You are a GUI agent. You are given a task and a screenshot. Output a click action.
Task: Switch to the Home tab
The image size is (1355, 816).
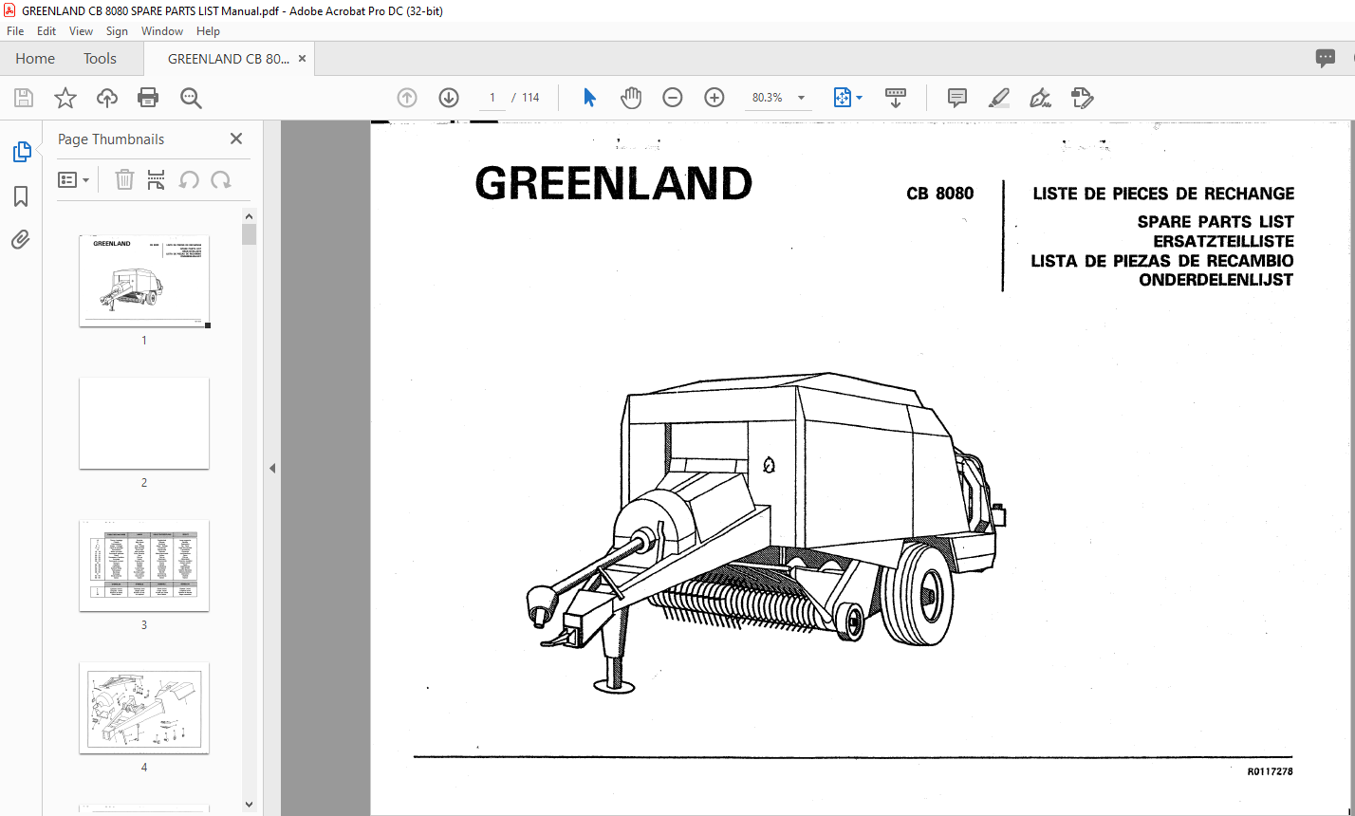pos(35,59)
